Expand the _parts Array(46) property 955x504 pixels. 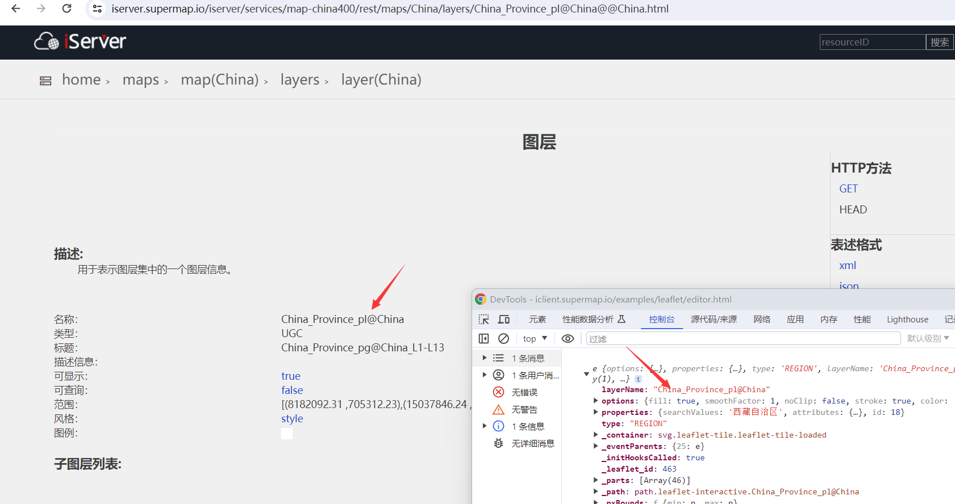pos(595,480)
